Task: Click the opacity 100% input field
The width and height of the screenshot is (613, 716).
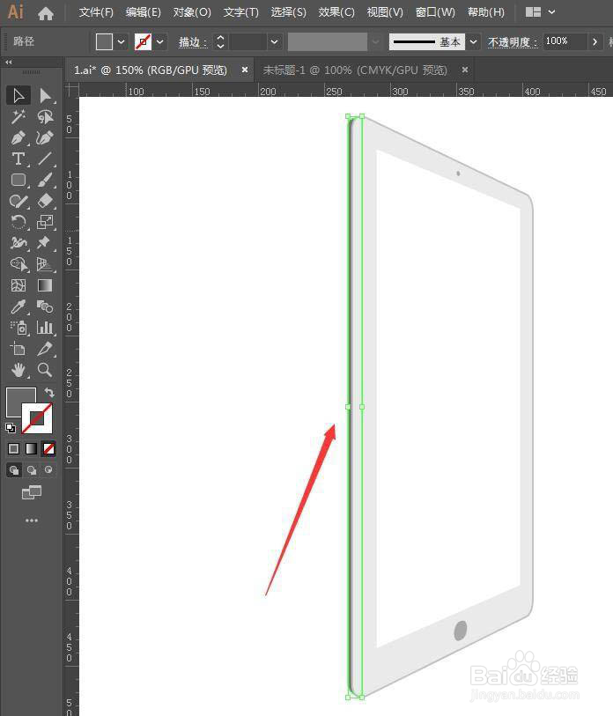Action: point(565,41)
